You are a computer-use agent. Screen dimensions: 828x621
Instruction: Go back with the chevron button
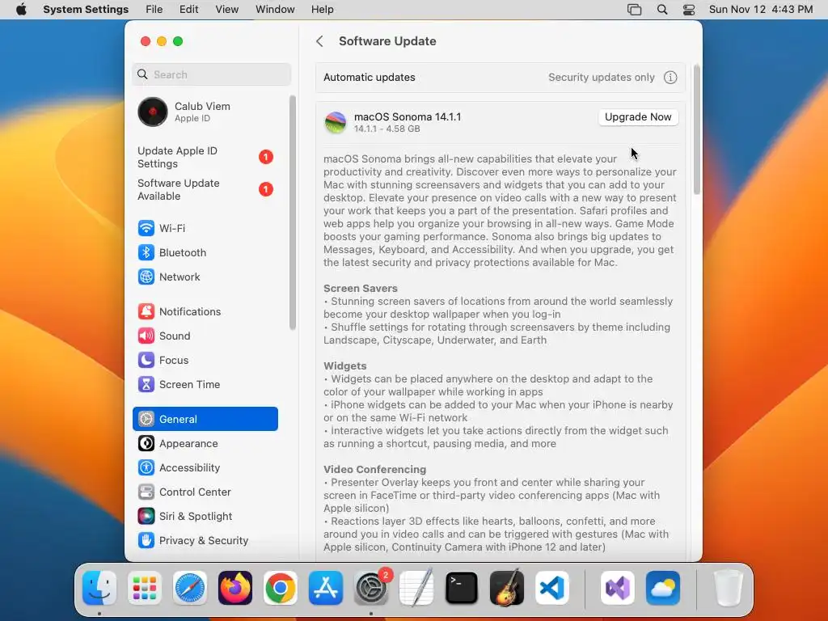pyautogui.click(x=319, y=41)
